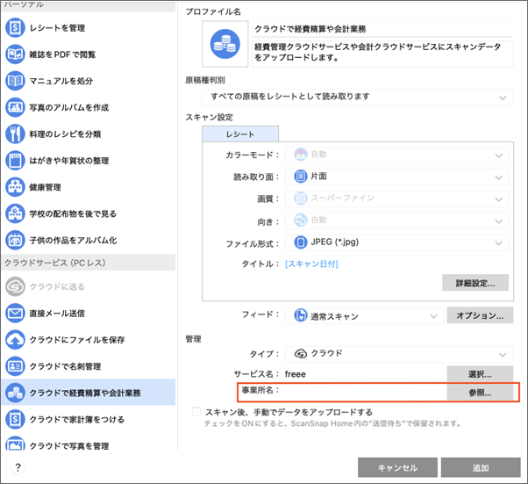Click the スーパーファイン image quality icon

pyautogui.click(x=300, y=199)
